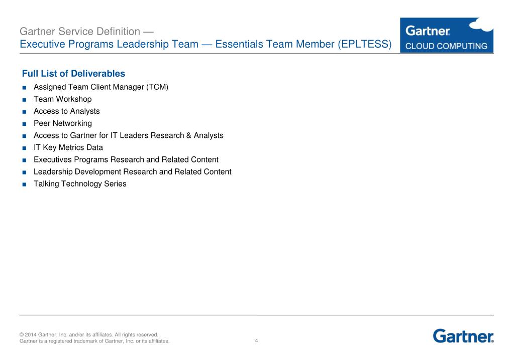This screenshot has height=355, width=514.
Task: Click the 2014 copyright notice line
Action: point(89,335)
